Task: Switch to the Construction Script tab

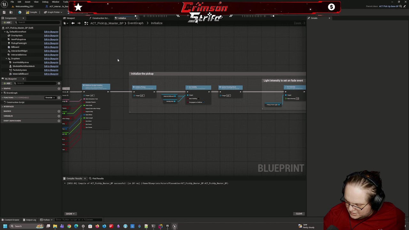Action: coord(100,18)
